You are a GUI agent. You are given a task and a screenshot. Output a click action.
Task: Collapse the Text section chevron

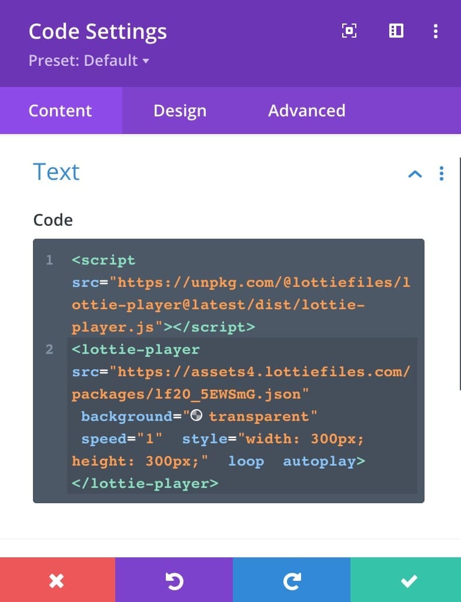coord(415,174)
